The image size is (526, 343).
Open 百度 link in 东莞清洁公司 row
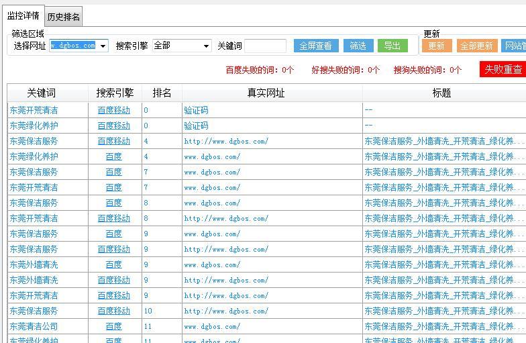pos(114,326)
